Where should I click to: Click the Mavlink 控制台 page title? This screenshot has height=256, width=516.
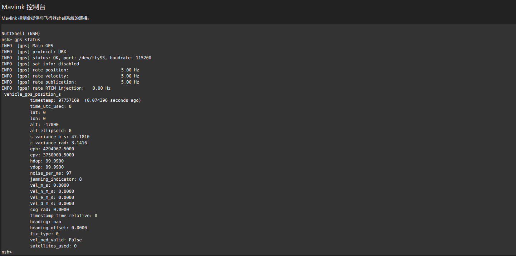[x=24, y=7]
